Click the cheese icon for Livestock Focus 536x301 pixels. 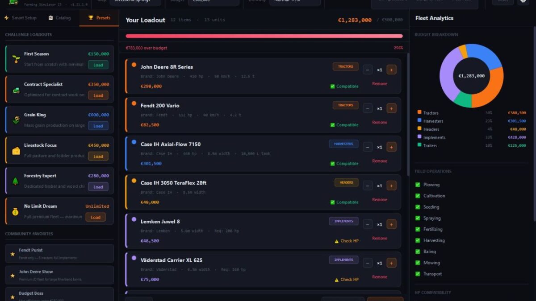(16, 151)
